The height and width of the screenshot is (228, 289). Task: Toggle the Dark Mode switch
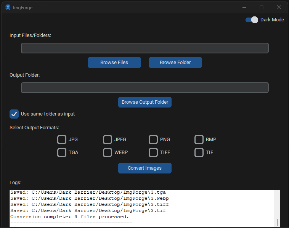tap(252, 20)
